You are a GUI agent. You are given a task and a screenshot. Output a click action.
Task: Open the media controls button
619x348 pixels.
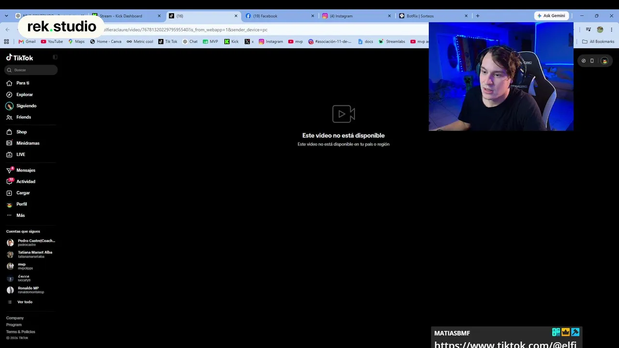pyautogui.click(x=589, y=30)
